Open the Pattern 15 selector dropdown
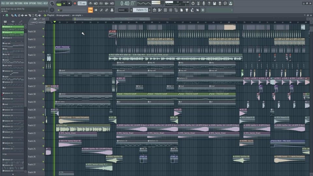Screen dimensions: 313x176 pyautogui.click(x=140, y=10)
